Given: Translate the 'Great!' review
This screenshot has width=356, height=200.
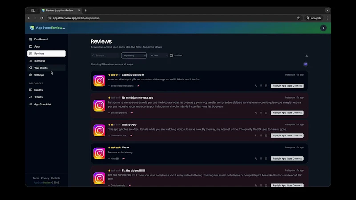Looking at the screenshot, I should pos(256,159).
